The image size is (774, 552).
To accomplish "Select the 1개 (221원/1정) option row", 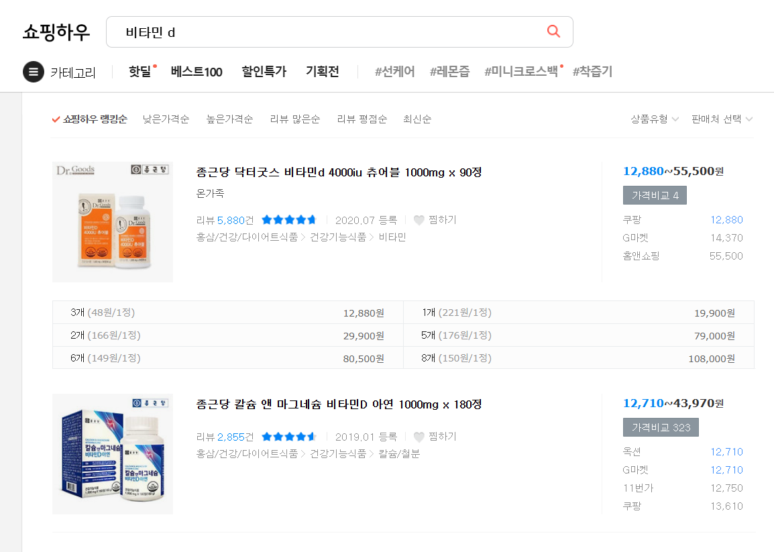I will pos(579,313).
